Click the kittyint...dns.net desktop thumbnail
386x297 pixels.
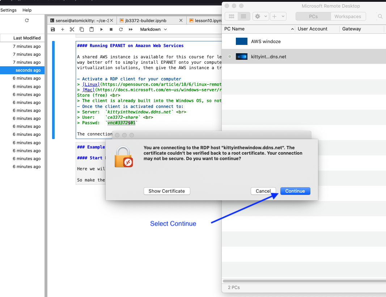242,57
